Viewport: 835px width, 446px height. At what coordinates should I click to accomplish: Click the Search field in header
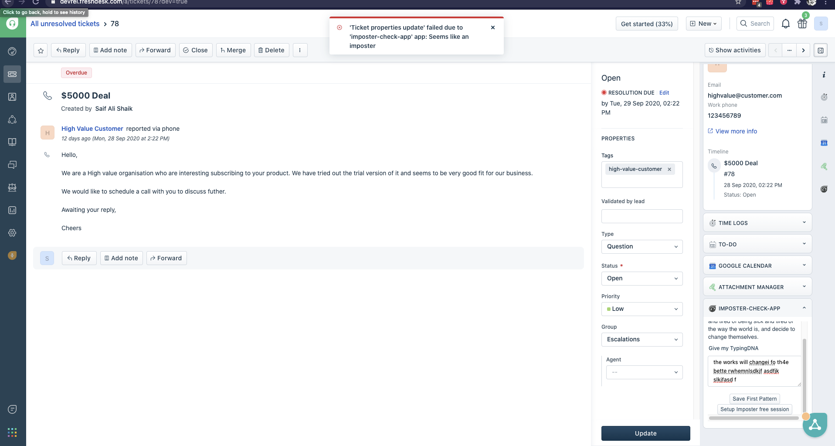coord(755,24)
